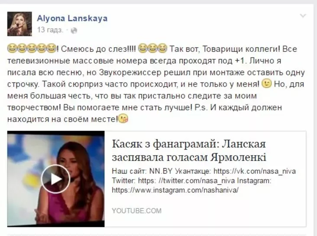Click the three crying-laughing emoji after Смеюсь до слез
The height and width of the screenshot is (236, 317).
click(x=152, y=48)
